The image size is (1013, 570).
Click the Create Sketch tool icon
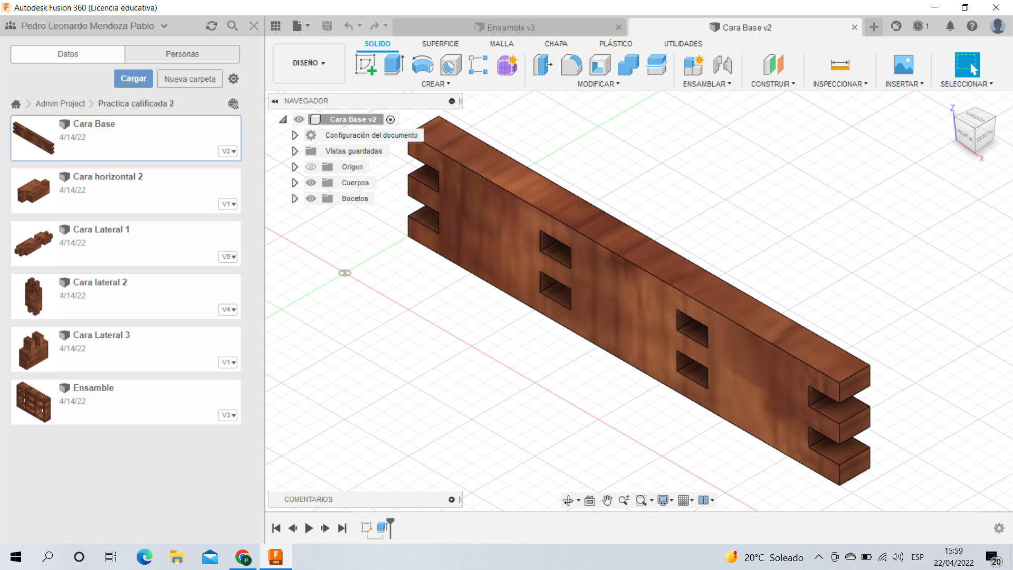click(x=366, y=65)
